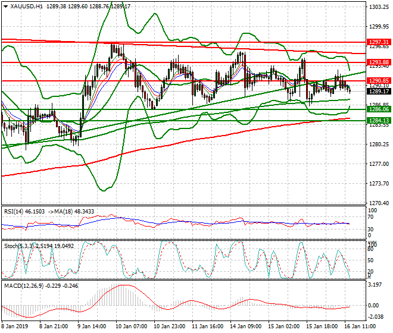Click the 15 Jan 02:00 time axis label

tap(283, 326)
